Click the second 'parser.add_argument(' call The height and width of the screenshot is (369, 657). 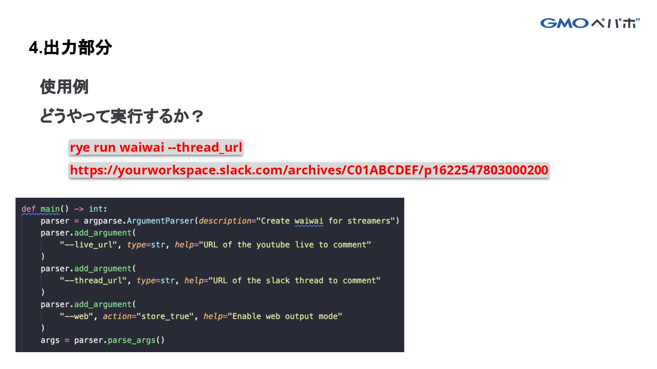click(x=89, y=268)
